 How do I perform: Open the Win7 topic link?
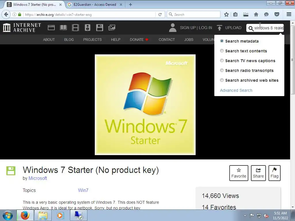83,190
